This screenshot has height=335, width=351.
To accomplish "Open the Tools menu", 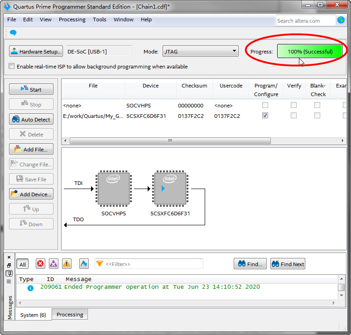I will click(99, 19).
